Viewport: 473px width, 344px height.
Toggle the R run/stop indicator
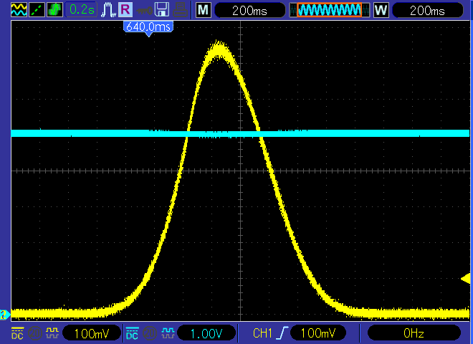click(x=125, y=9)
